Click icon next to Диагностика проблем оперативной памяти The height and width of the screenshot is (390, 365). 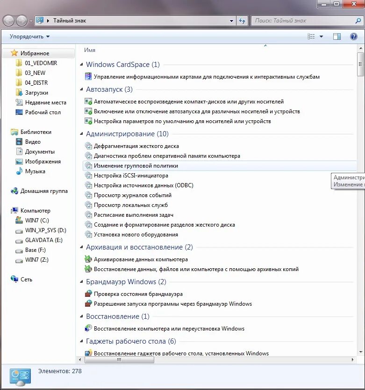tap(88, 156)
